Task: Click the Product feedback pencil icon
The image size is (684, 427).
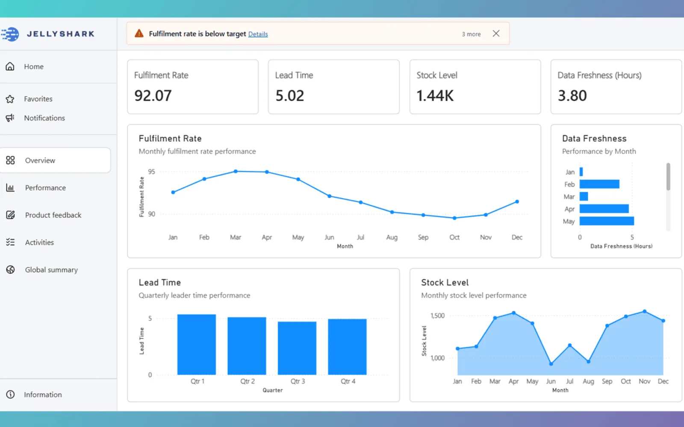Action: (x=10, y=215)
